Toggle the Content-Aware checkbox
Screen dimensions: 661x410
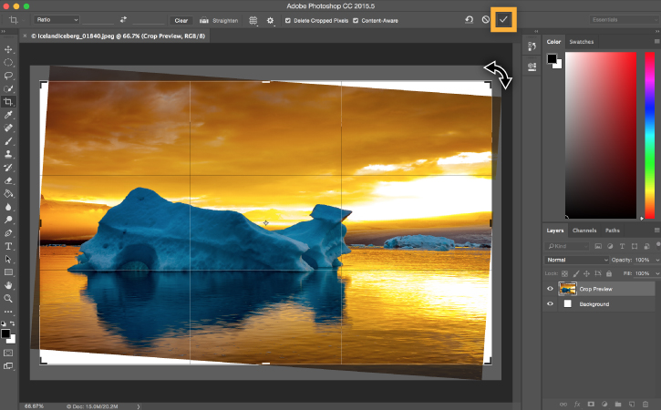point(356,19)
